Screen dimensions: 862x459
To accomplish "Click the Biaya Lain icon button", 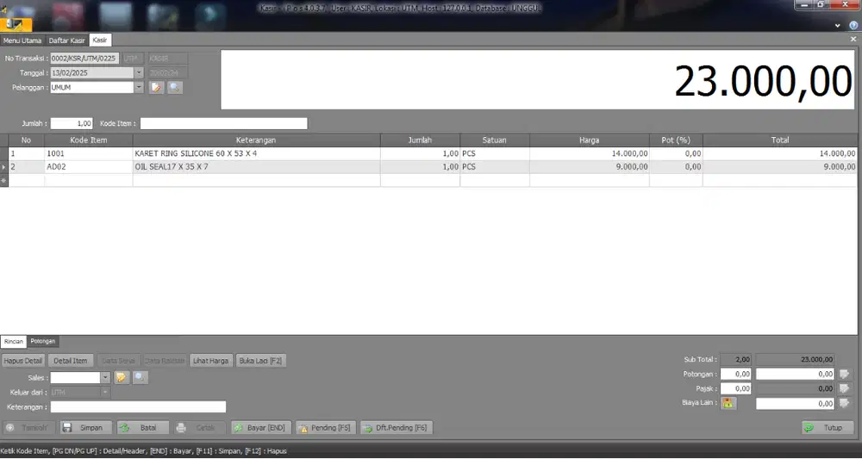I will (728, 403).
